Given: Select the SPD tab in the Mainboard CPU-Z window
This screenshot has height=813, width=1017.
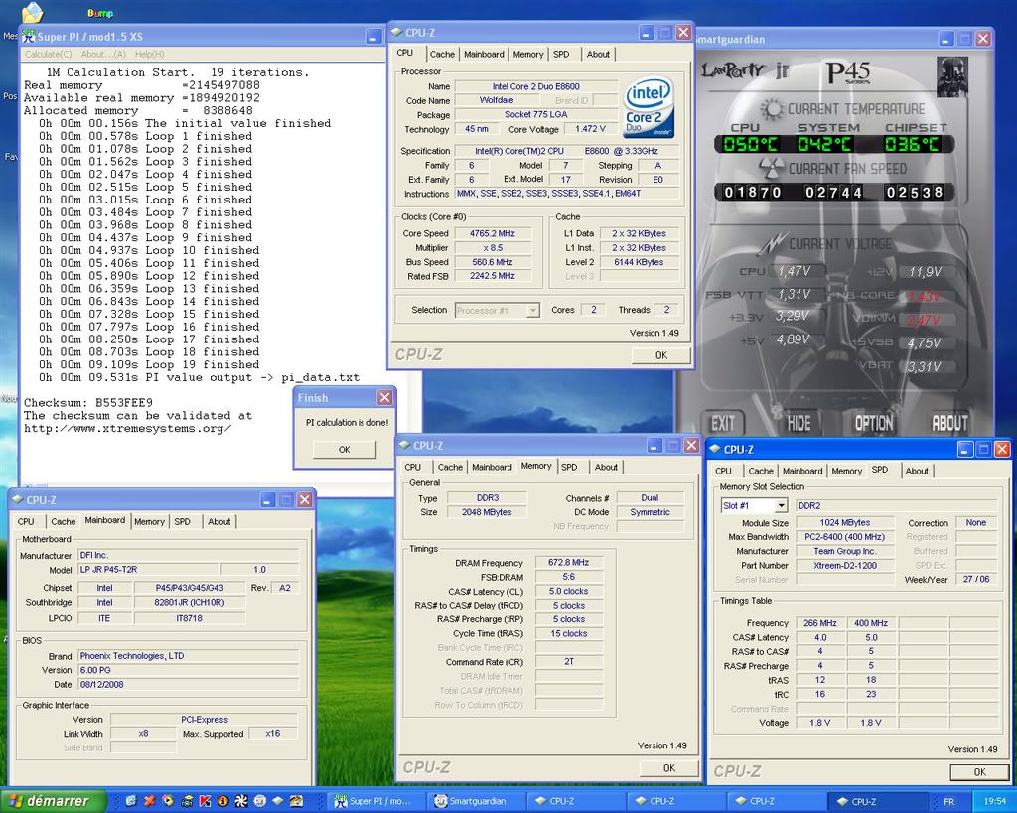Looking at the screenshot, I should pyautogui.click(x=183, y=521).
